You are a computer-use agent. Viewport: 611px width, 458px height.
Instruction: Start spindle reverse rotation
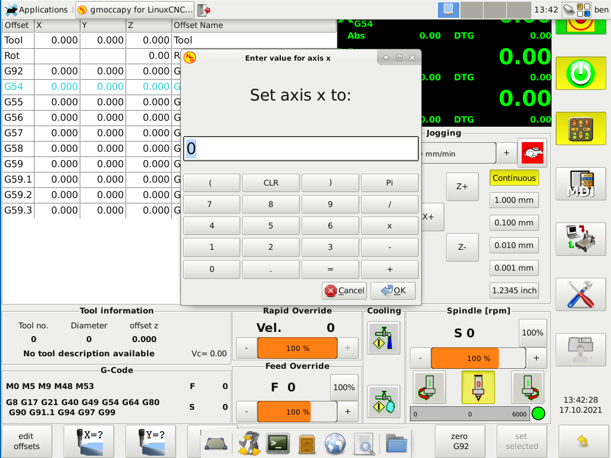pyautogui.click(x=430, y=387)
